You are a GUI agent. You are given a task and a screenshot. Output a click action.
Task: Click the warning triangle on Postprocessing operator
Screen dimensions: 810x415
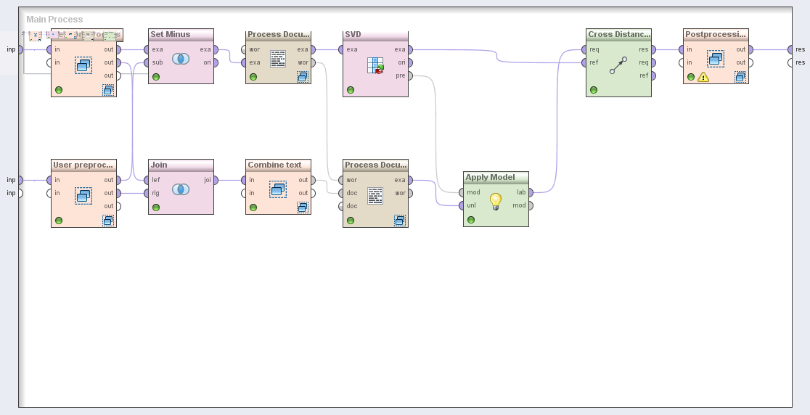click(x=703, y=77)
